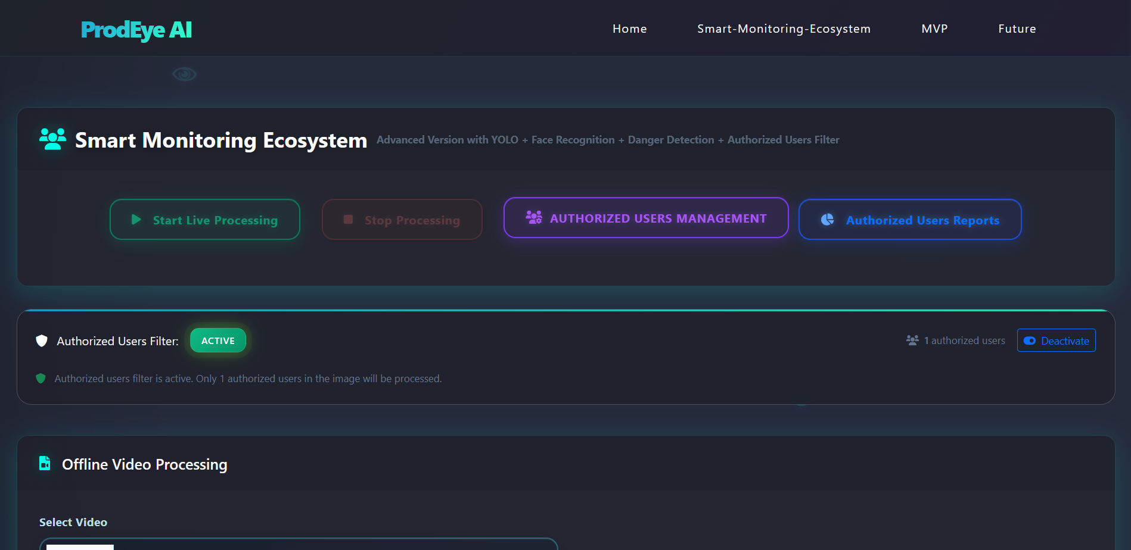Click users-gear icon in Authorized Users Management

534,217
